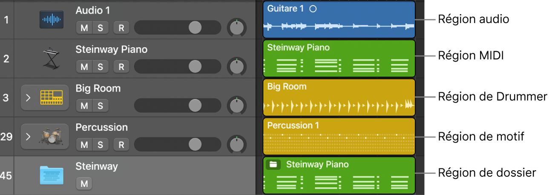
Task: Solo the Steinway Piano track
Action: coord(101,67)
